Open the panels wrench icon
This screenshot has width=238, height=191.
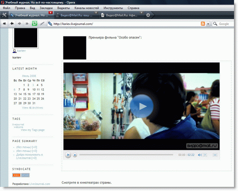[x=4, y=15]
